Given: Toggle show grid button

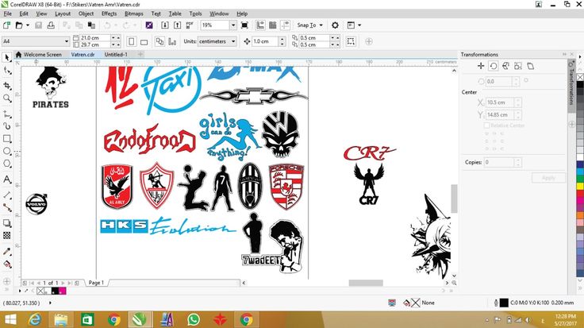Looking at the screenshot, I should (273, 25).
